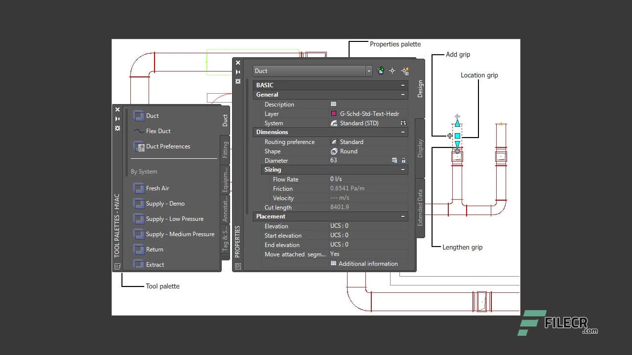This screenshot has width=632, height=355.
Task: Toggle the lock icon beside Diameter value
Action: point(403,160)
